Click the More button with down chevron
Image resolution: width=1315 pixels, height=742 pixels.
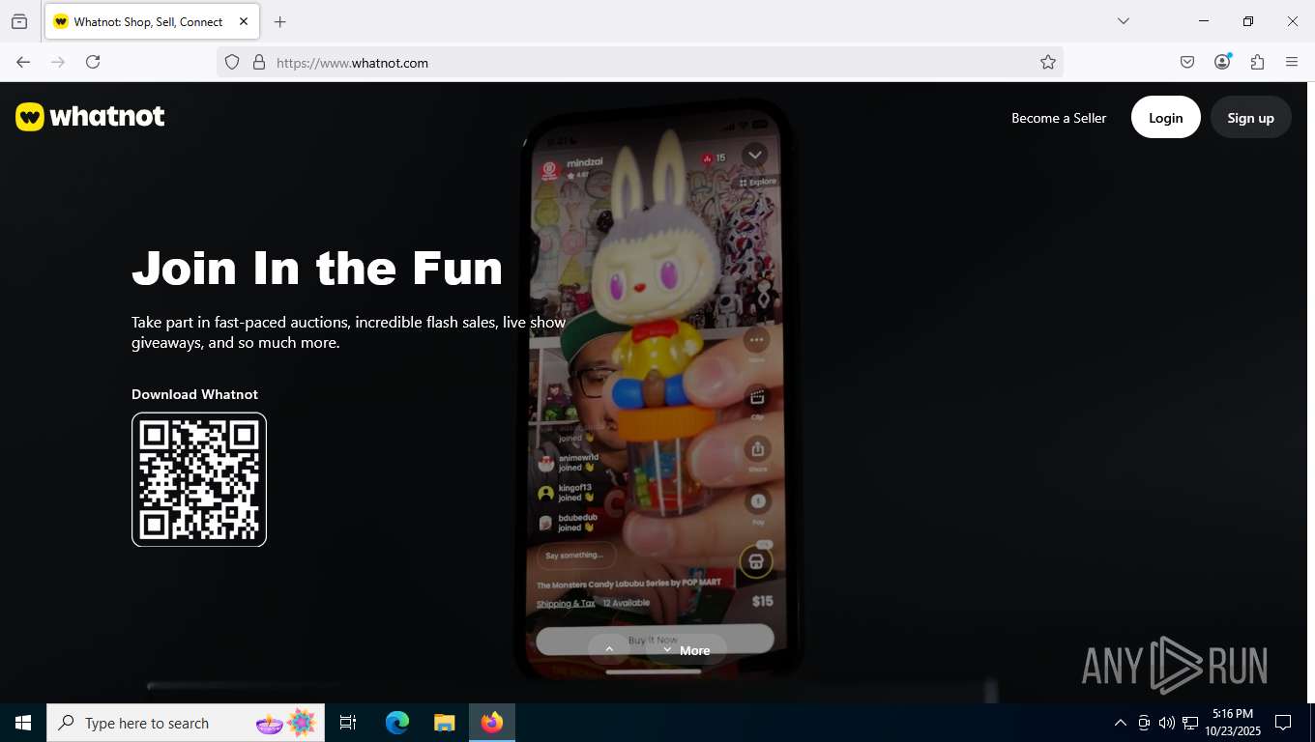click(x=686, y=650)
